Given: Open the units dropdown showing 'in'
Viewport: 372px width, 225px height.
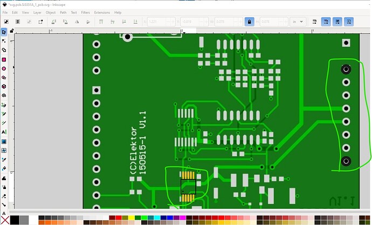Looking at the screenshot, I should (297, 22).
